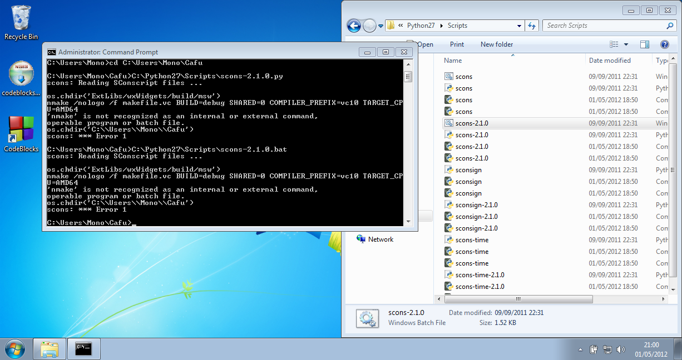Click the 22:31 date cell of scons-time

click(x=613, y=240)
